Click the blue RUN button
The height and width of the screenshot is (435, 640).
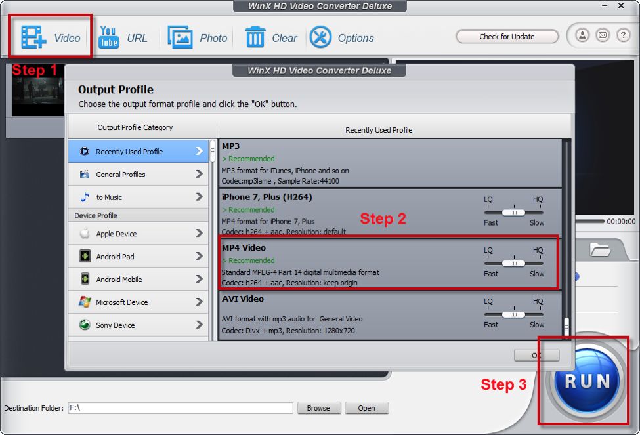click(587, 381)
